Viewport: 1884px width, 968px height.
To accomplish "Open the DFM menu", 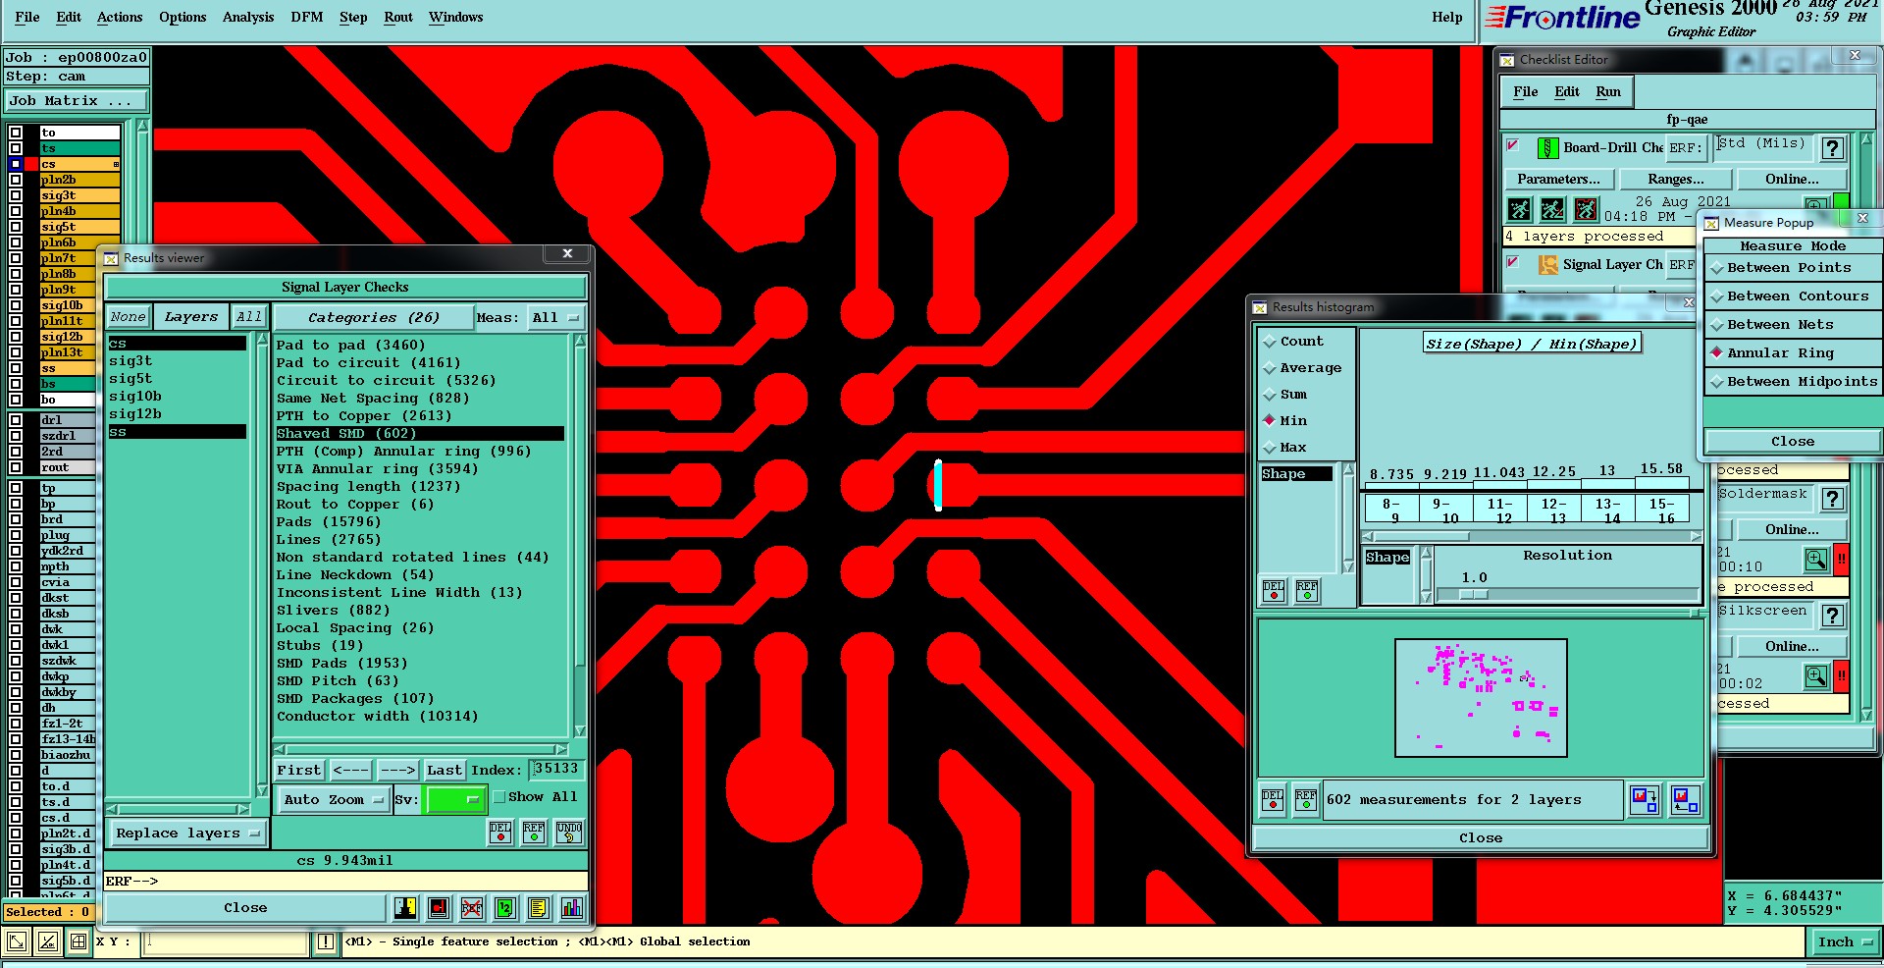I will point(307,18).
